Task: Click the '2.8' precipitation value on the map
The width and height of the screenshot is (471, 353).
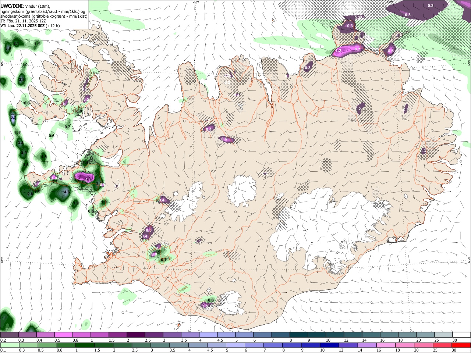Action: [x=31, y=194]
